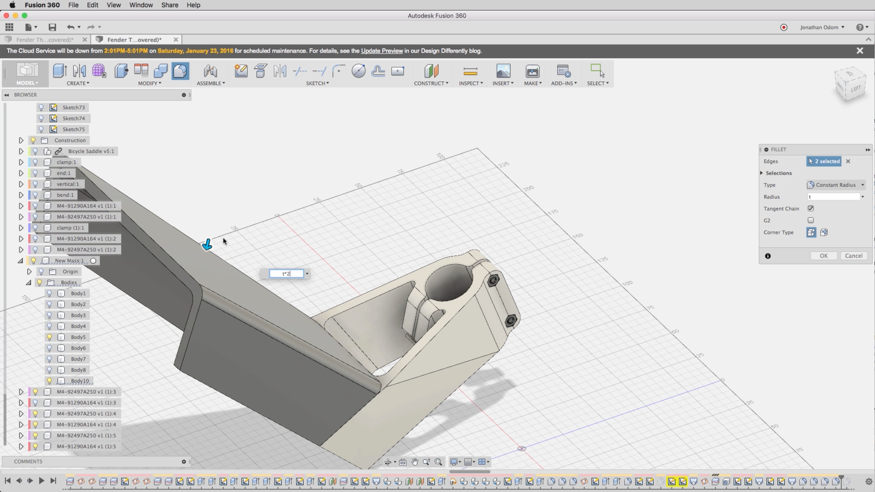Image resolution: width=875 pixels, height=492 pixels.
Task: Open the Update Preview link
Action: pos(382,51)
